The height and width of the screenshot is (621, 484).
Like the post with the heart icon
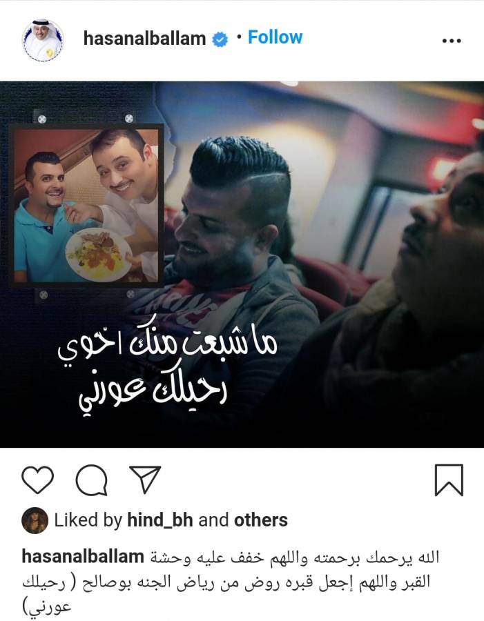coord(38,480)
